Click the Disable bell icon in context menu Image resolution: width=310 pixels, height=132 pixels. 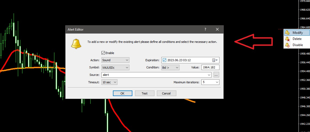(287, 45)
